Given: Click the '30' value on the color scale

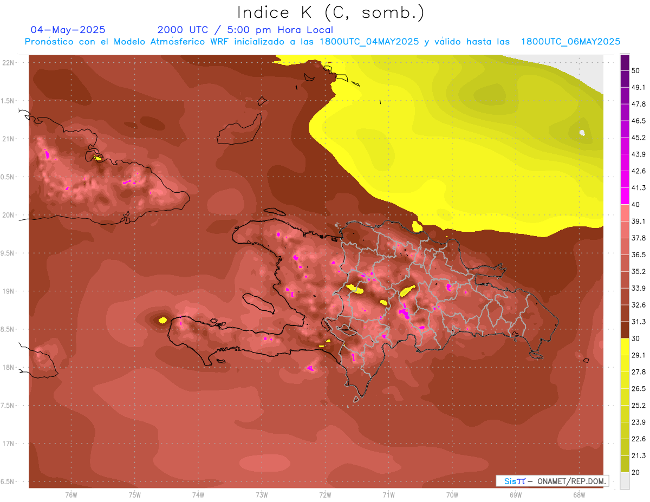Looking at the screenshot, I should pyautogui.click(x=636, y=338).
